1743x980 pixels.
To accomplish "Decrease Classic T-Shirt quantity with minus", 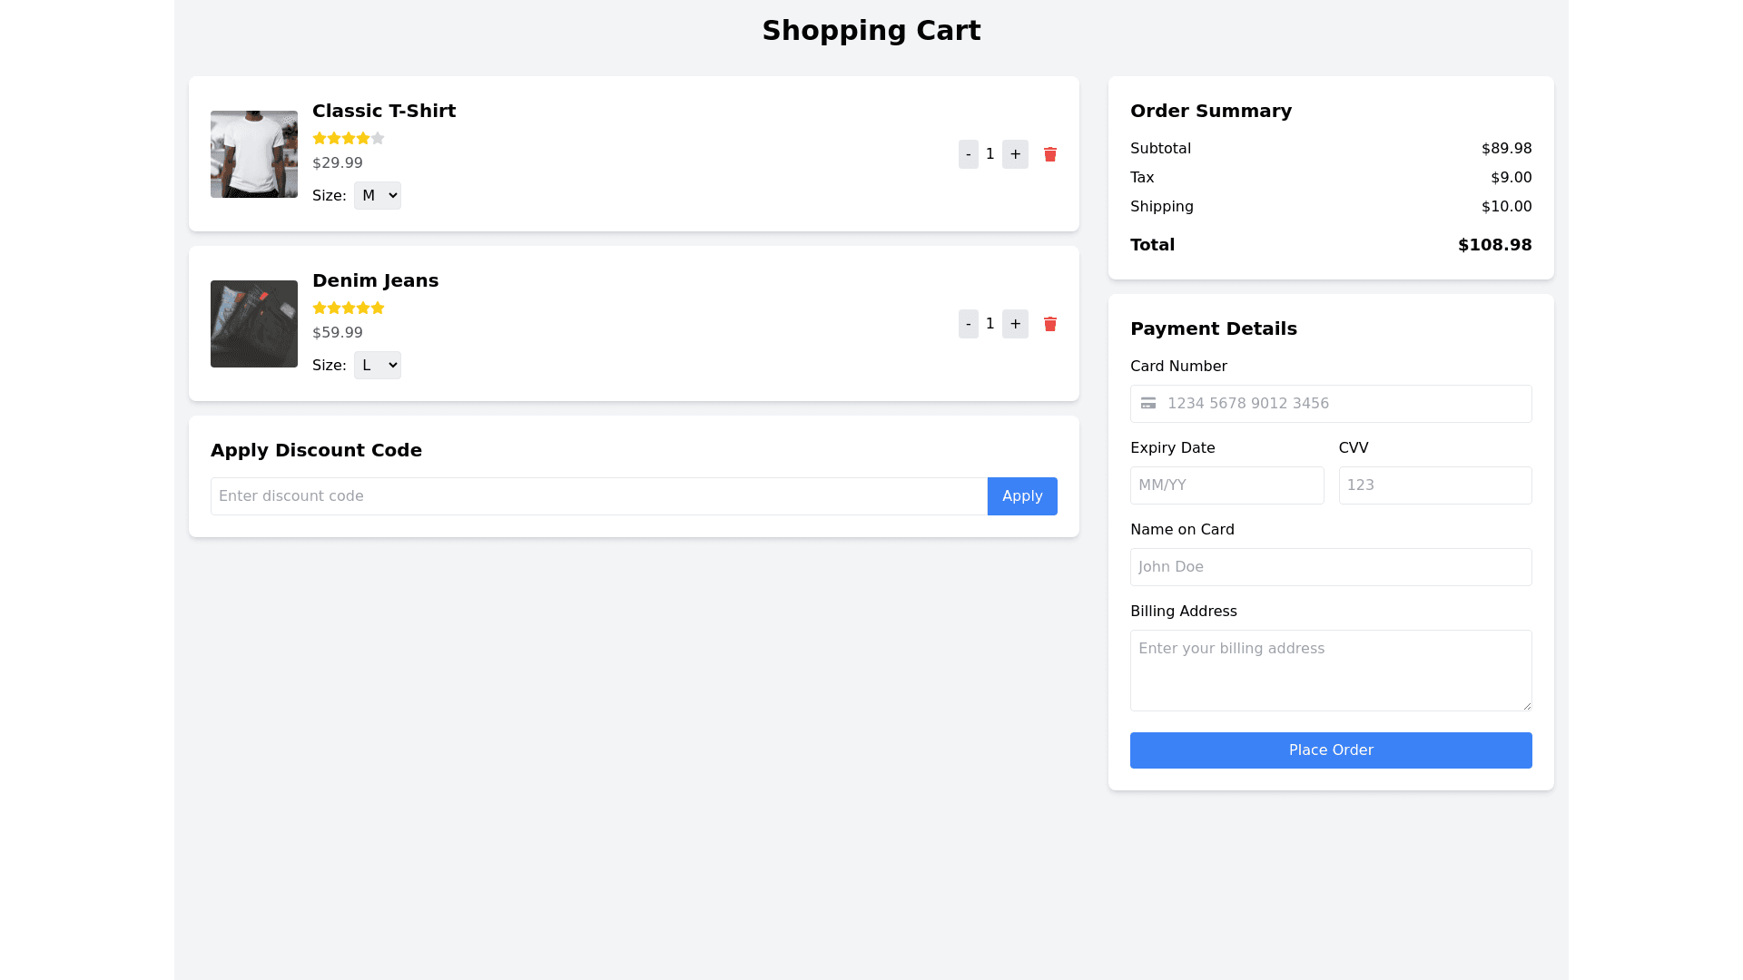I will pyautogui.click(x=969, y=154).
